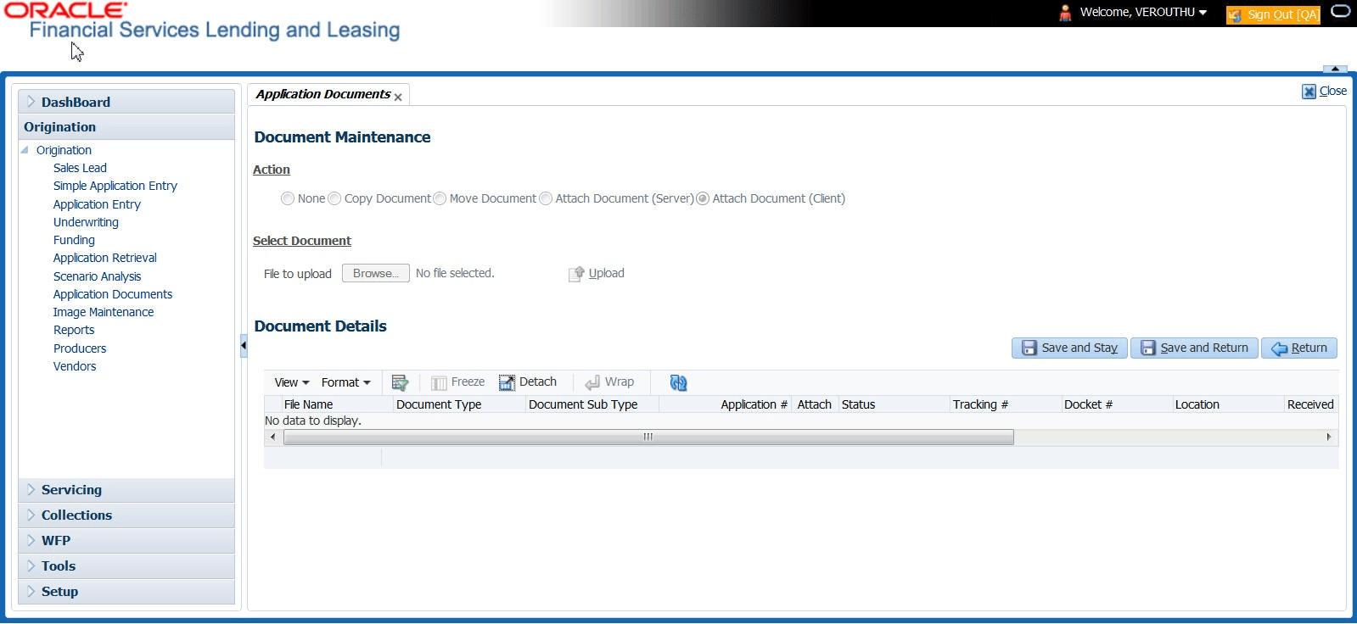Image resolution: width=1357 pixels, height=624 pixels.
Task: Select Attach Document (Server) radio button
Action: 546,198
